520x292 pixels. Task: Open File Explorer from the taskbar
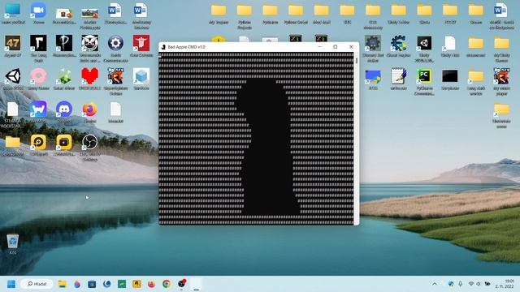[x=62, y=284]
